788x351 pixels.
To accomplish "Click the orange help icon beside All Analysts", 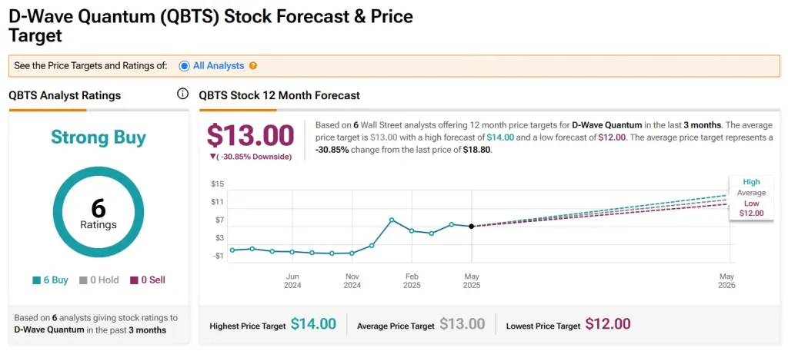I will tap(253, 66).
